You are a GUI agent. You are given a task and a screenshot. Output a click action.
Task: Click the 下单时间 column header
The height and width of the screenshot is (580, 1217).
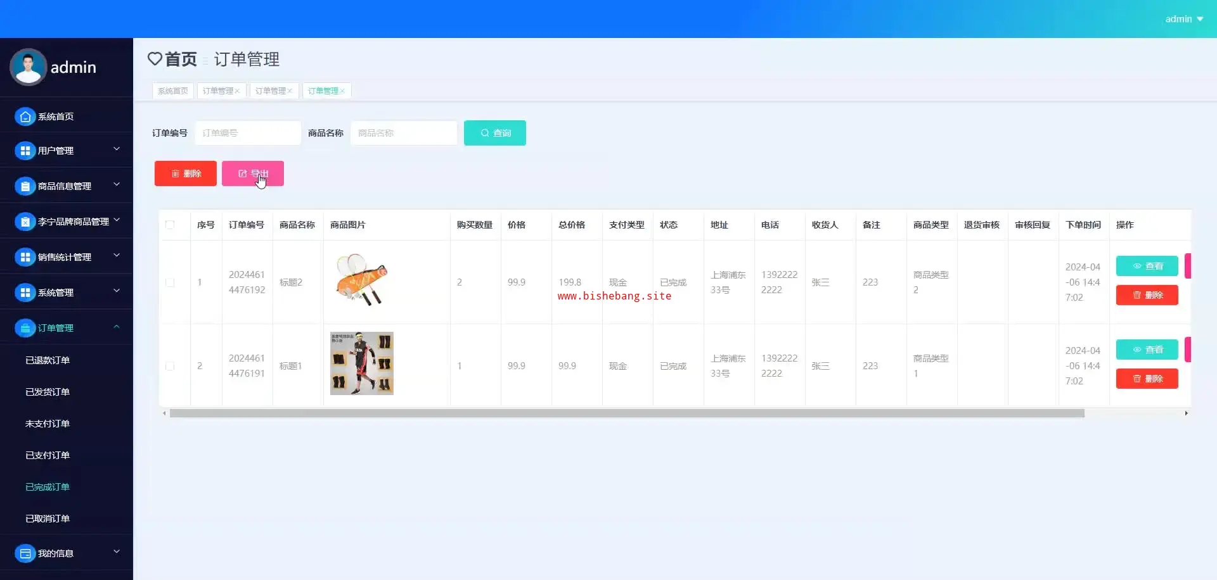[x=1083, y=225]
